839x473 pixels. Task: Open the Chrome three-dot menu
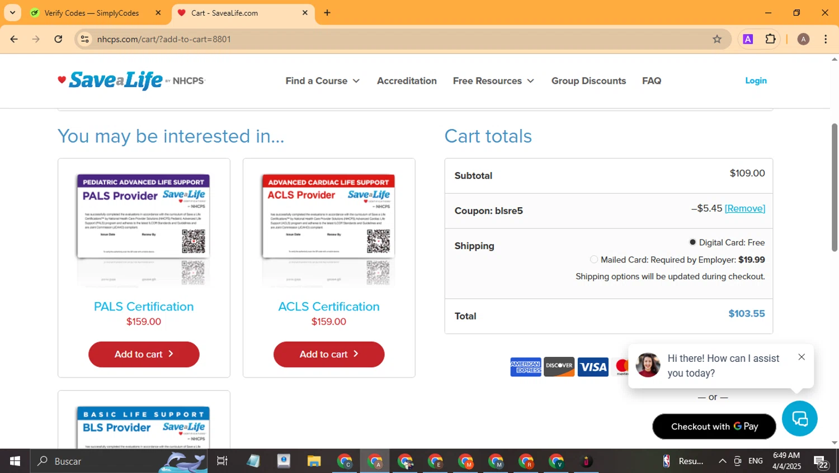tap(826, 39)
